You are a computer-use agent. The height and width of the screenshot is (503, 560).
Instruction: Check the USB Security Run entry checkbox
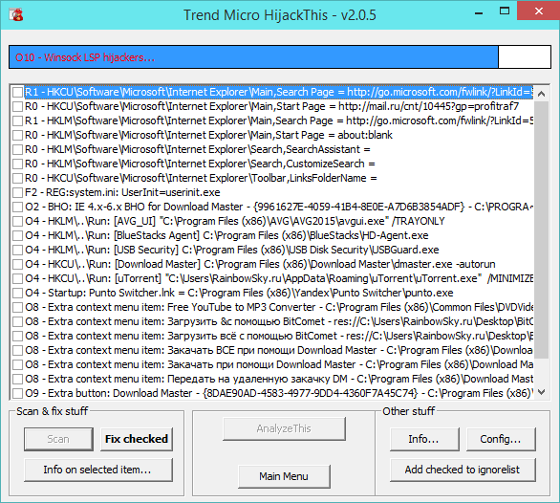17,250
